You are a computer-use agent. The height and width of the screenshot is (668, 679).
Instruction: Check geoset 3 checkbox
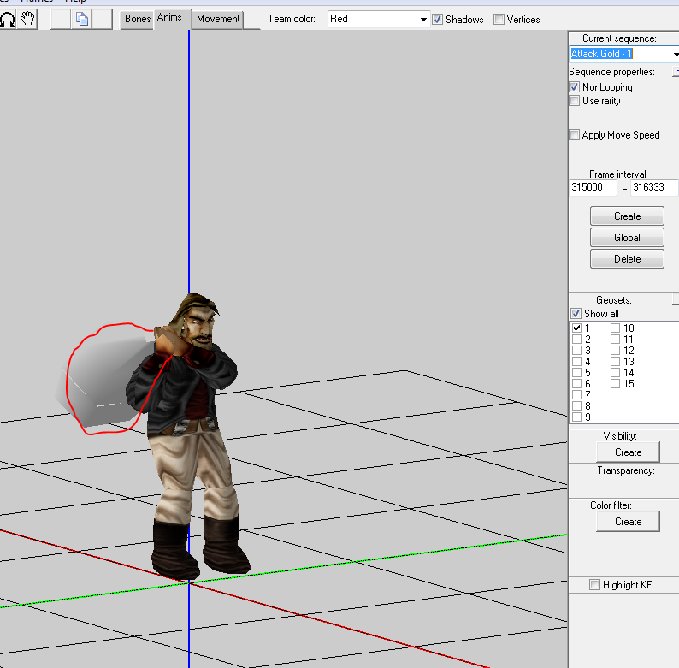pyautogui.click(x=576, y=351)
